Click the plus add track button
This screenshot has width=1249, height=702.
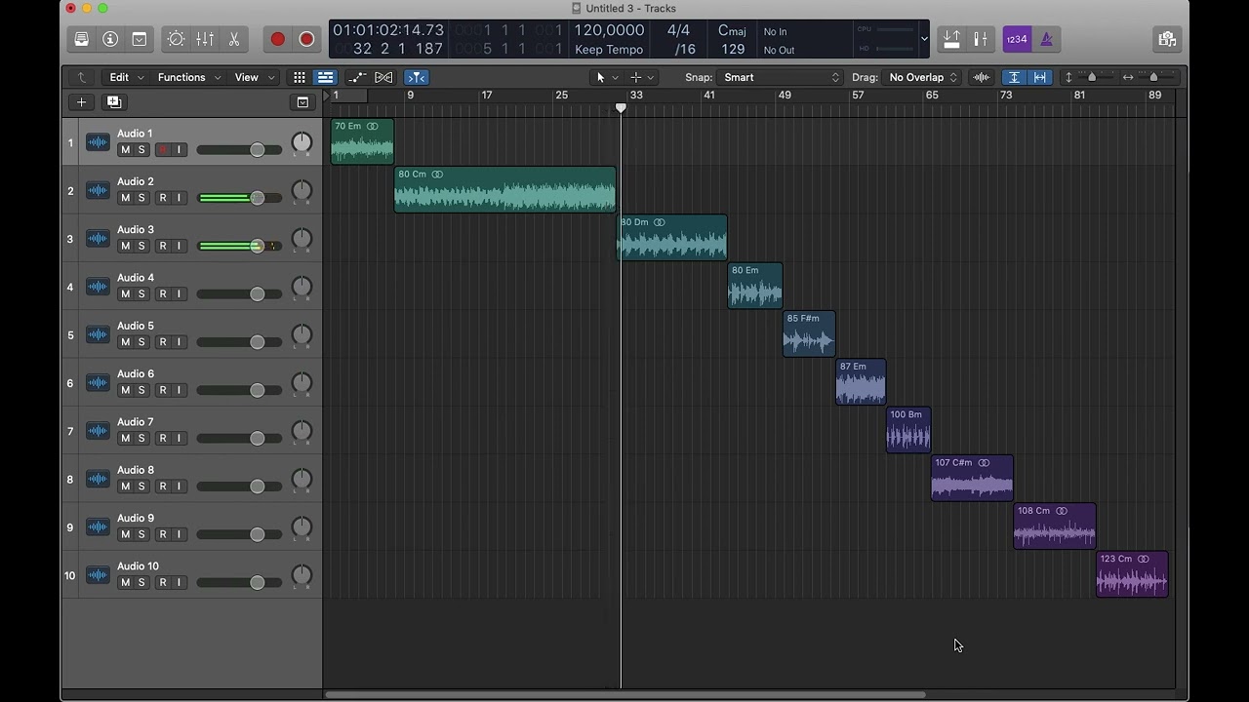pos(81,101)
